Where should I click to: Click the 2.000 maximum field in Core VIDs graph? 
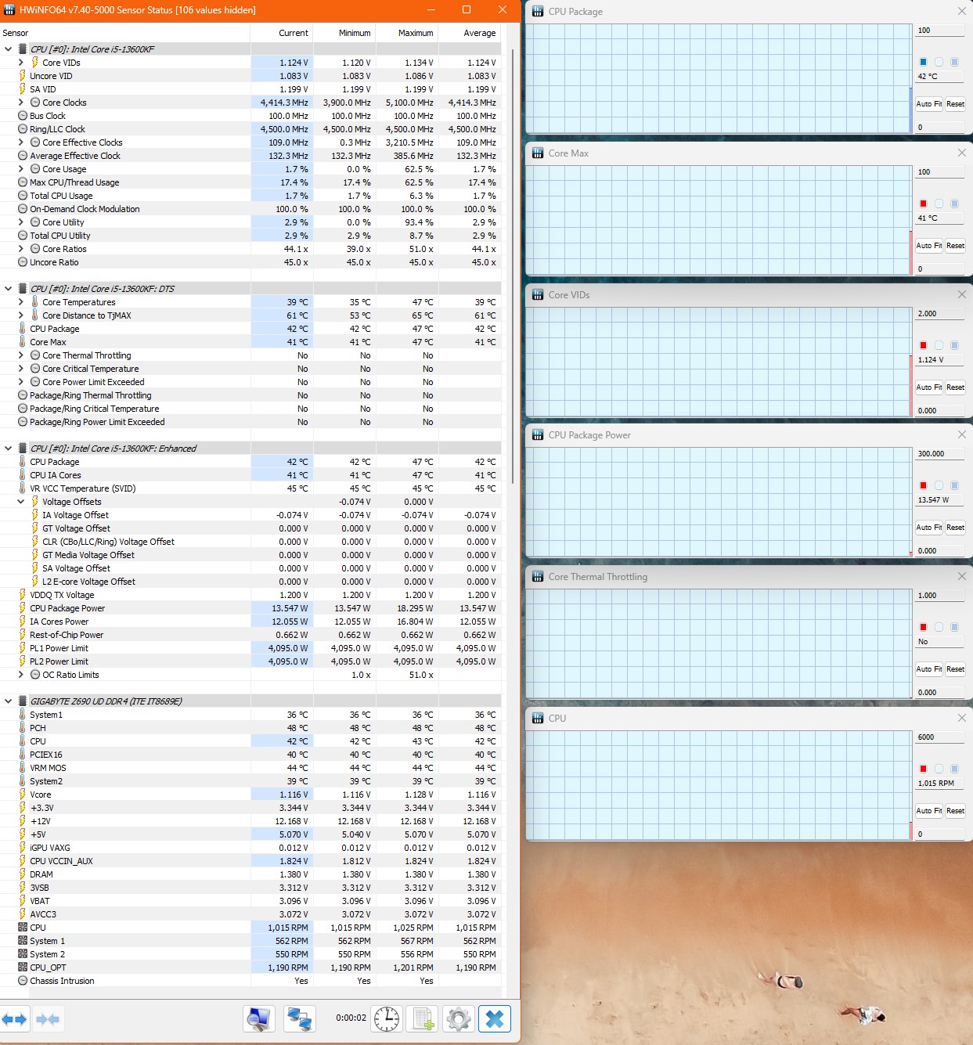pos(939,314)
